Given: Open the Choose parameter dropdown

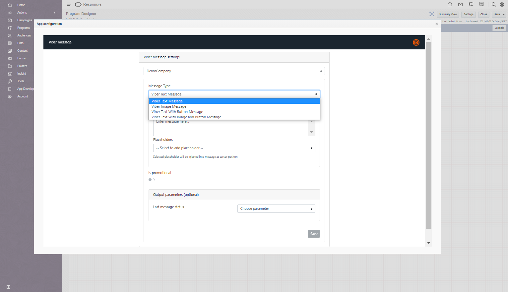Looking at the screenshot, I should click(276, 209).
